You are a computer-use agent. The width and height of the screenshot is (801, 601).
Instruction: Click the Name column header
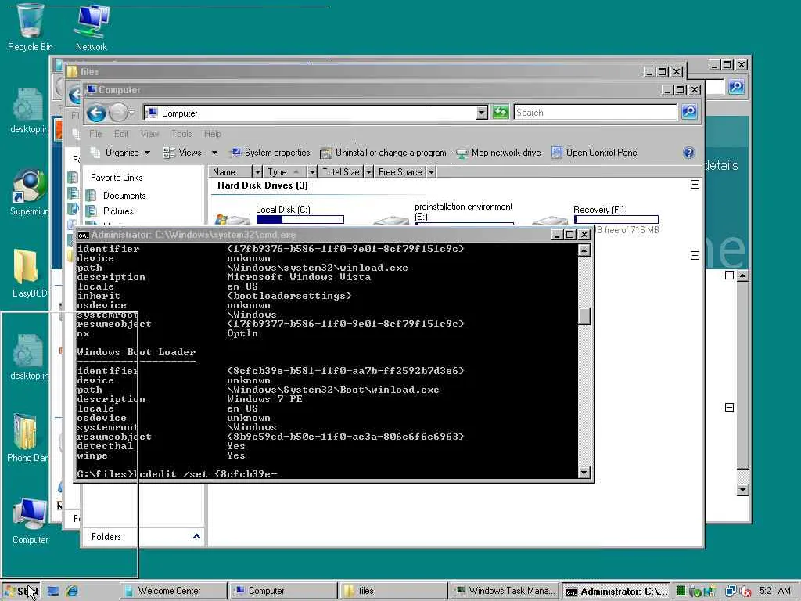point(231,172)
